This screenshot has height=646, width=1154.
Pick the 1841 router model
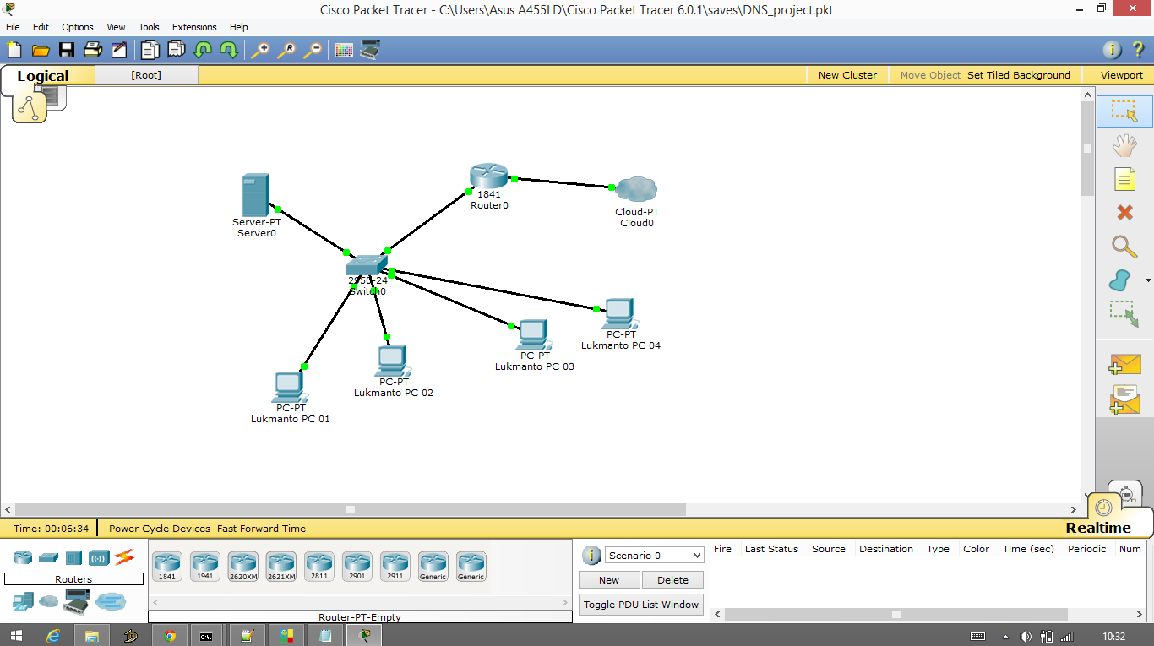(x=167, y=567)
